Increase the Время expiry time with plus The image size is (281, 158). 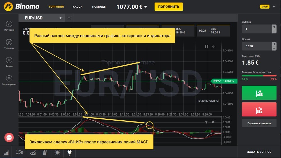coord(274,44)
